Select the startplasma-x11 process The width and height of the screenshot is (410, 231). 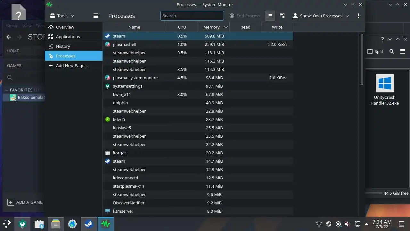[x=198, y=186]
